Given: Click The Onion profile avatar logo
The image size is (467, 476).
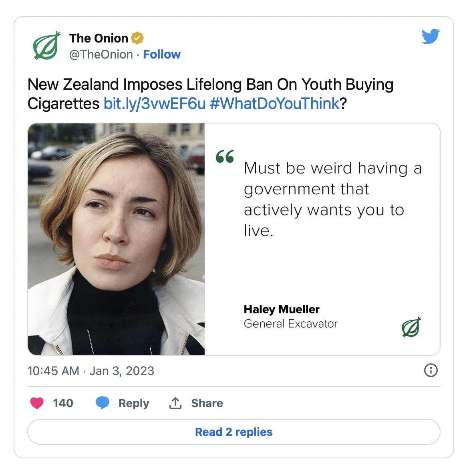Looking at the screenshot, I should click(46, 45).
